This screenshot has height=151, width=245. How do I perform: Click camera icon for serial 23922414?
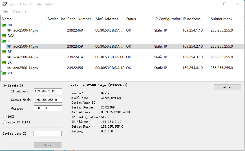(9, 57)
